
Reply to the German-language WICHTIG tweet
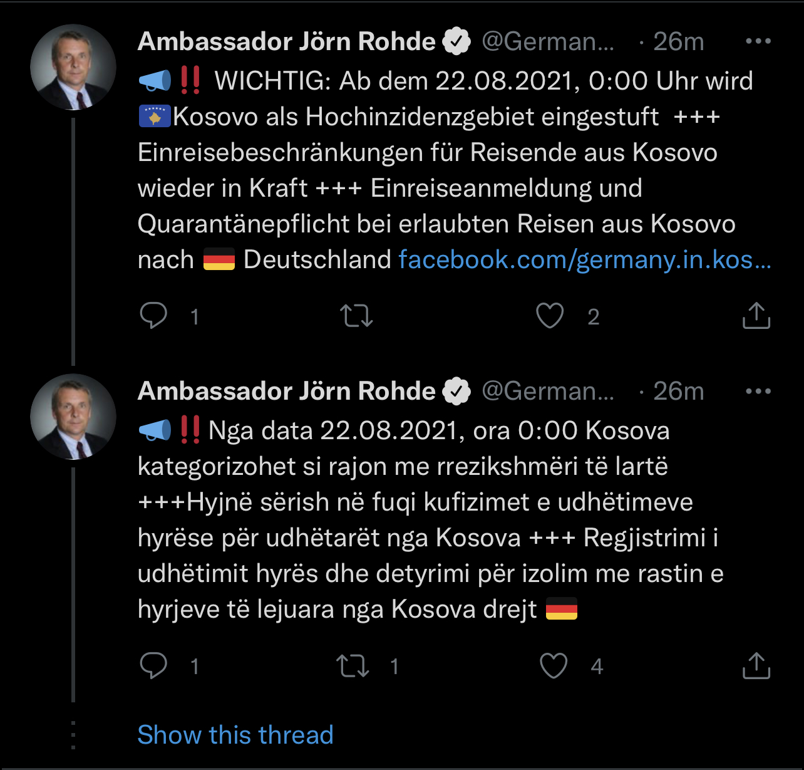point(153,316)
